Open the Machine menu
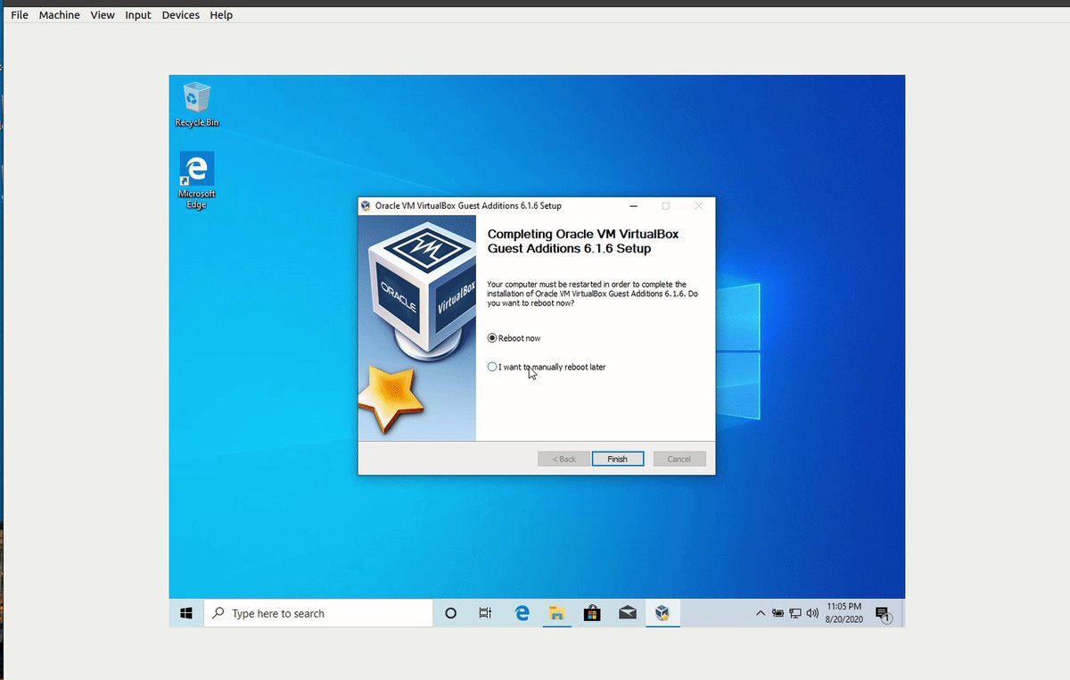Viewport: 1070px width, 680px height. (60, 15)
